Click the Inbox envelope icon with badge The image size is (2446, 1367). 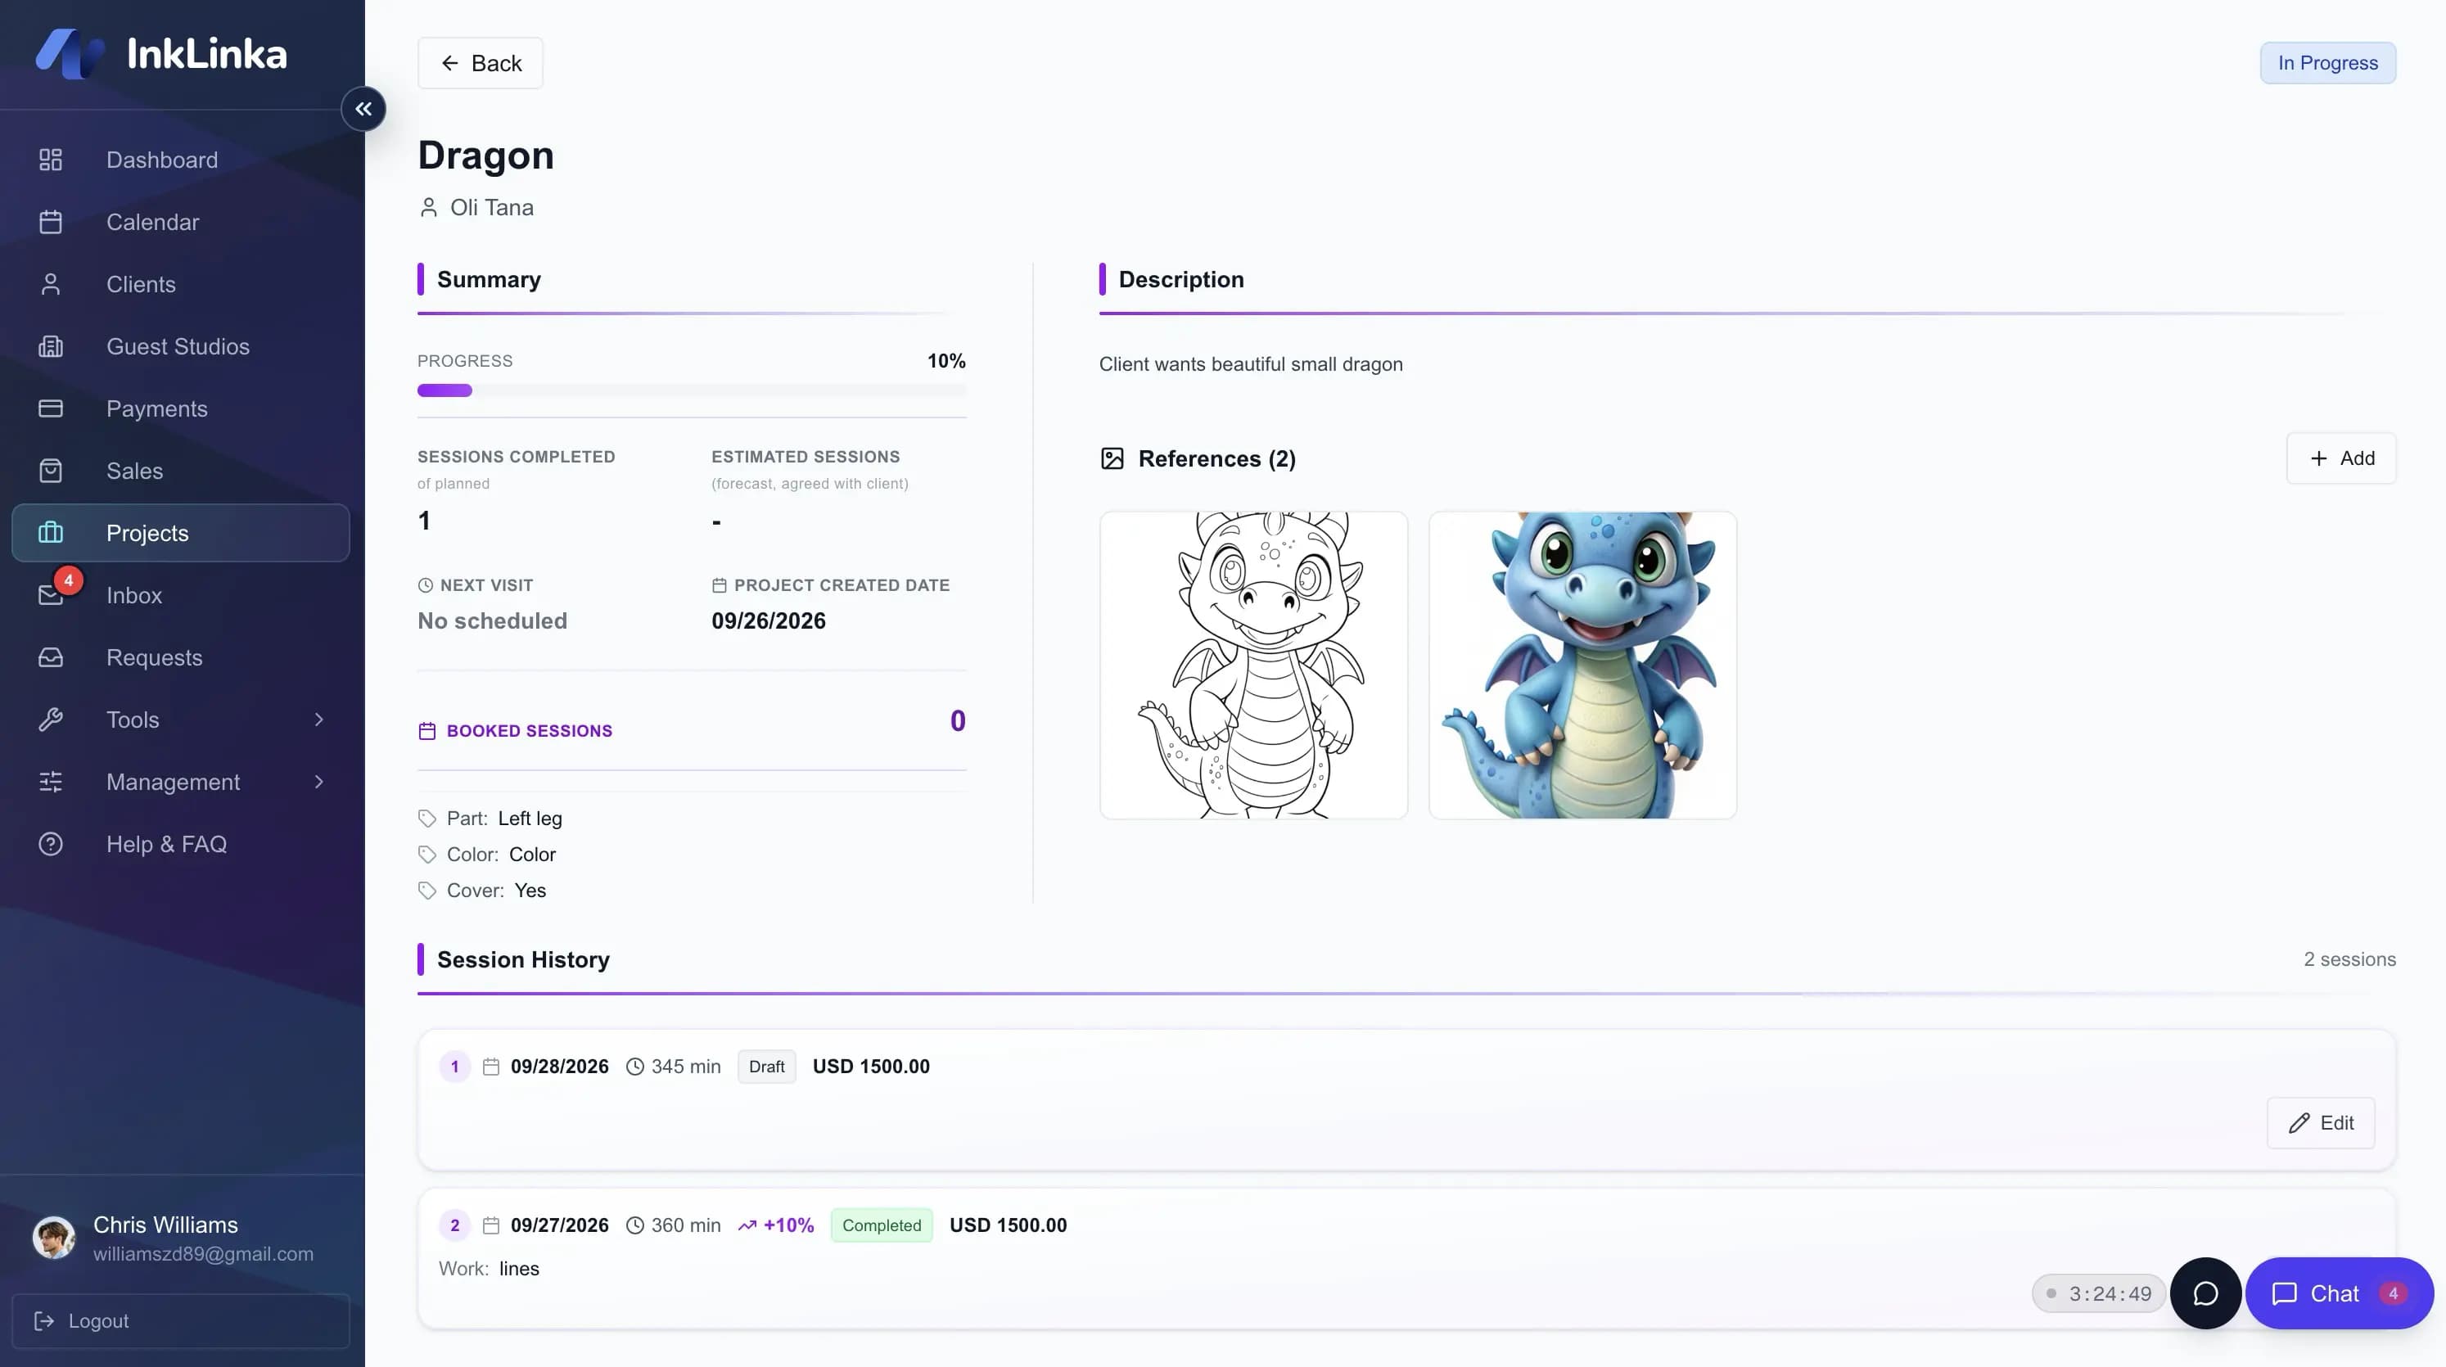tap(50, 595)
